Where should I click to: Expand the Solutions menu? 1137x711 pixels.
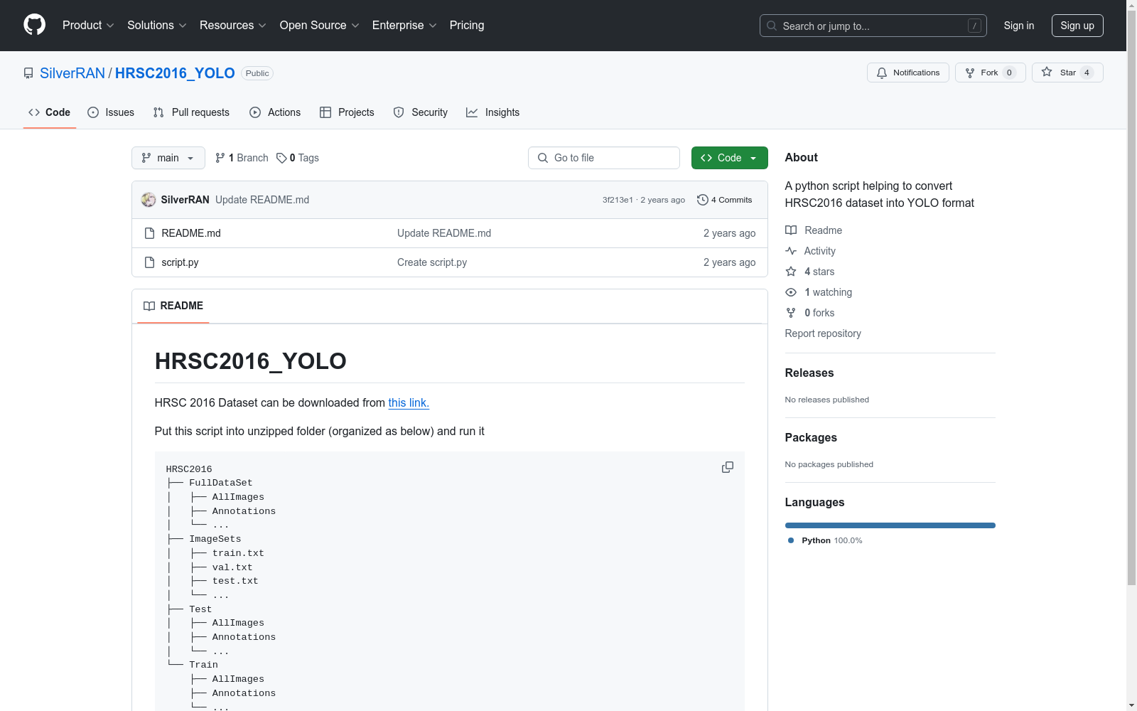[x=157, y=26]
